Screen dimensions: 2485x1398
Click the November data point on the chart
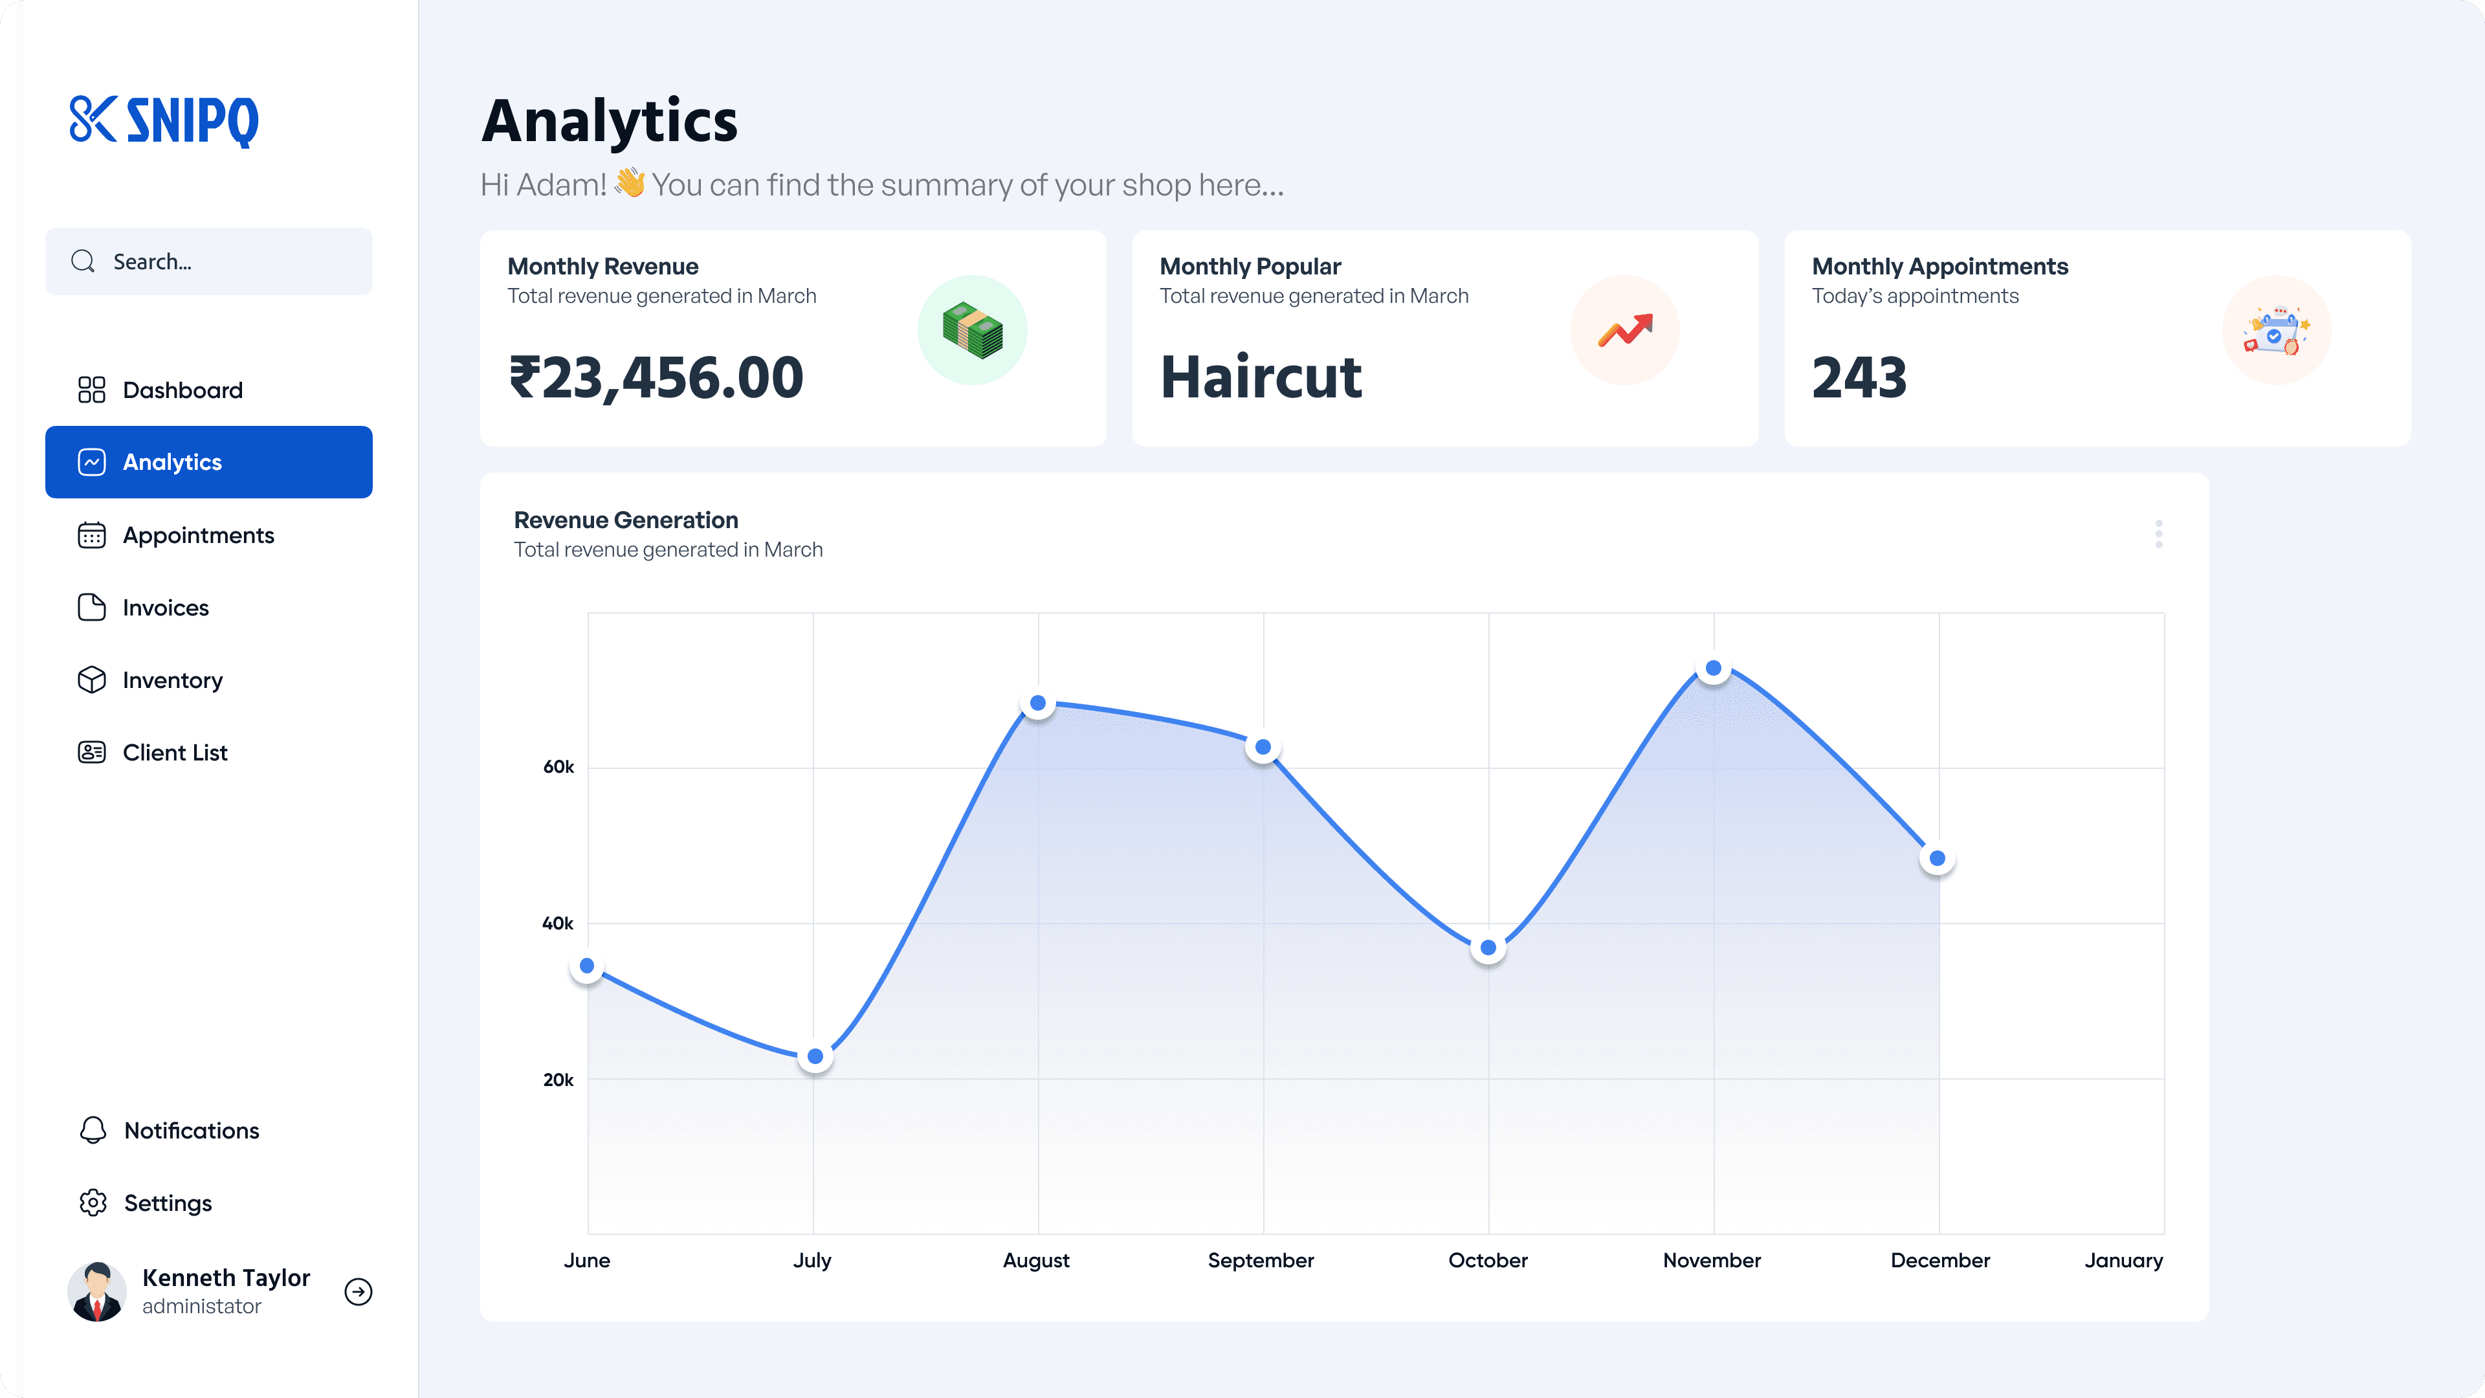[1713, 668]
